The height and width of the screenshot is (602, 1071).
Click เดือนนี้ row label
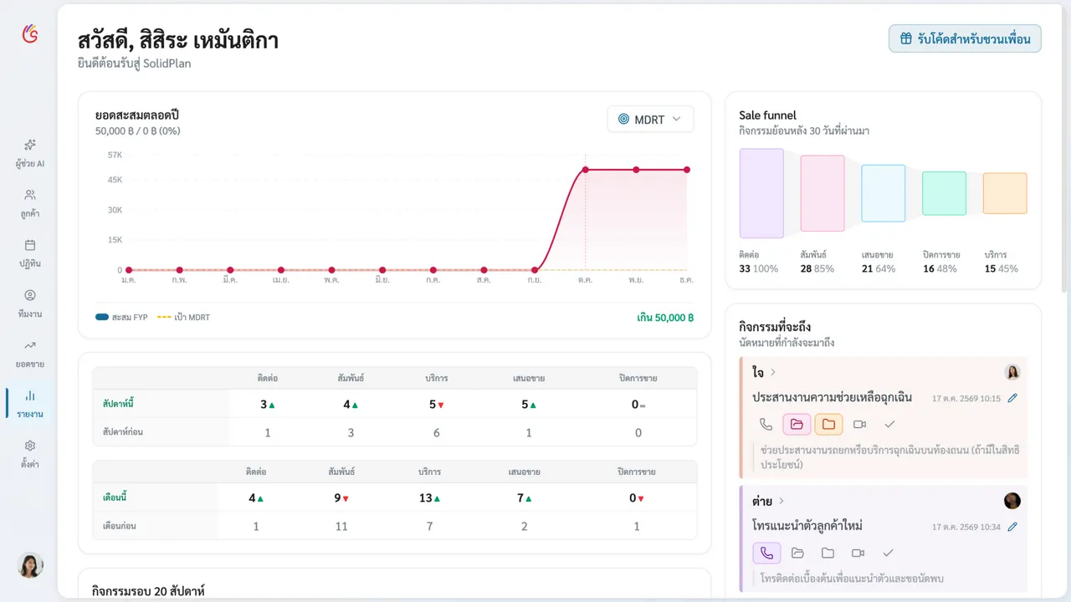114,497
